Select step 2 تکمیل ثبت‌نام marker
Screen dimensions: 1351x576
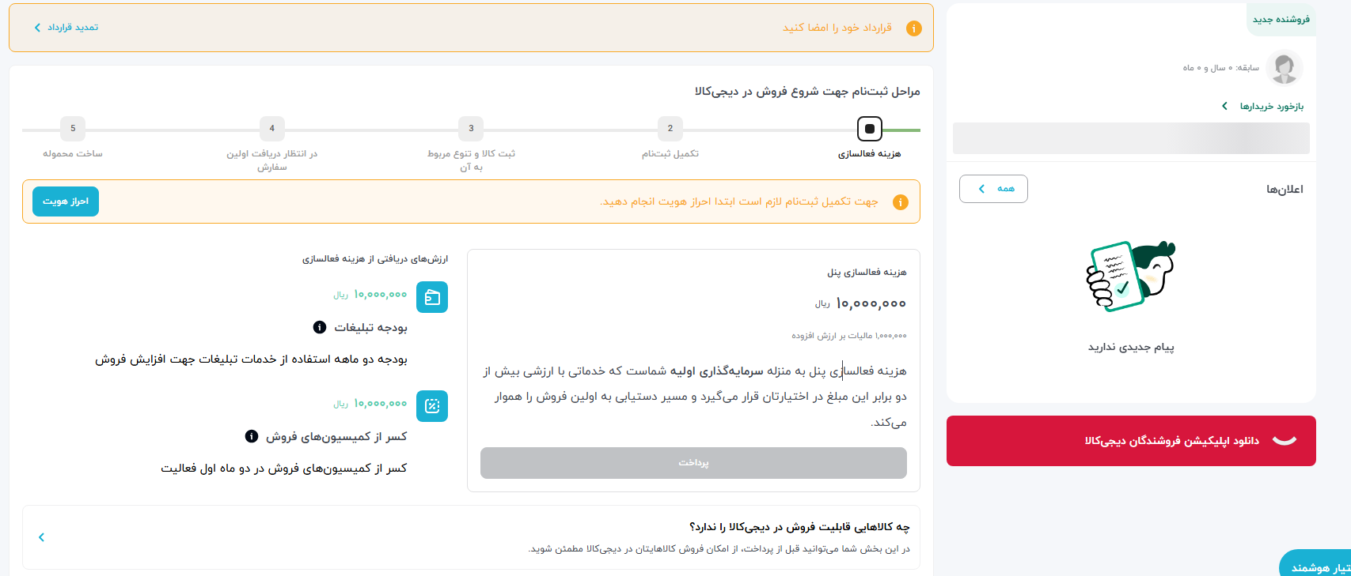(670, 128)
